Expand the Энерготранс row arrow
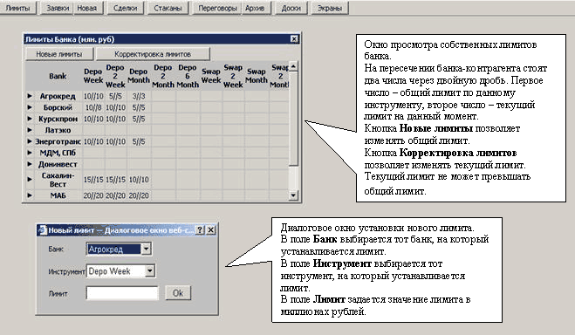The image size is (575, 335). click(30, 141)
